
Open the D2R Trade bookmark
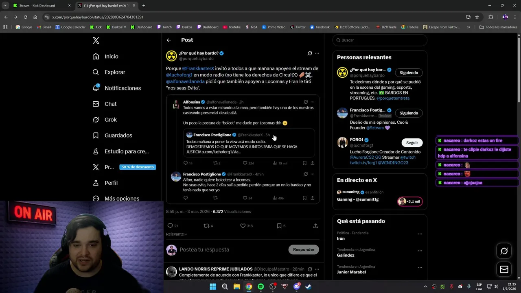[386, 27]
